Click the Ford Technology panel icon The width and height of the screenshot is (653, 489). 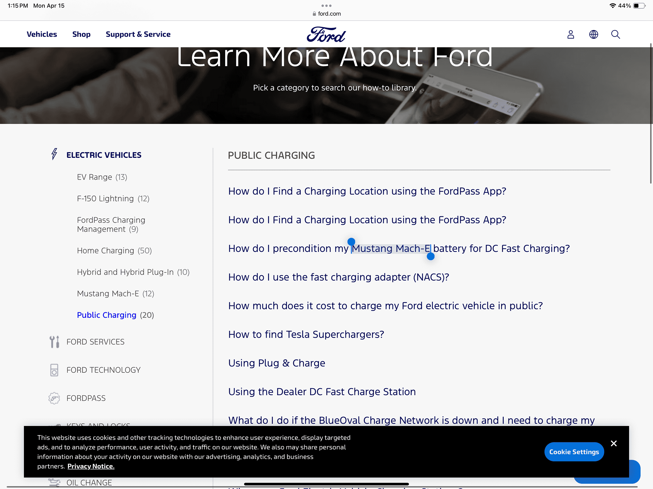click(x=54, y=369)
